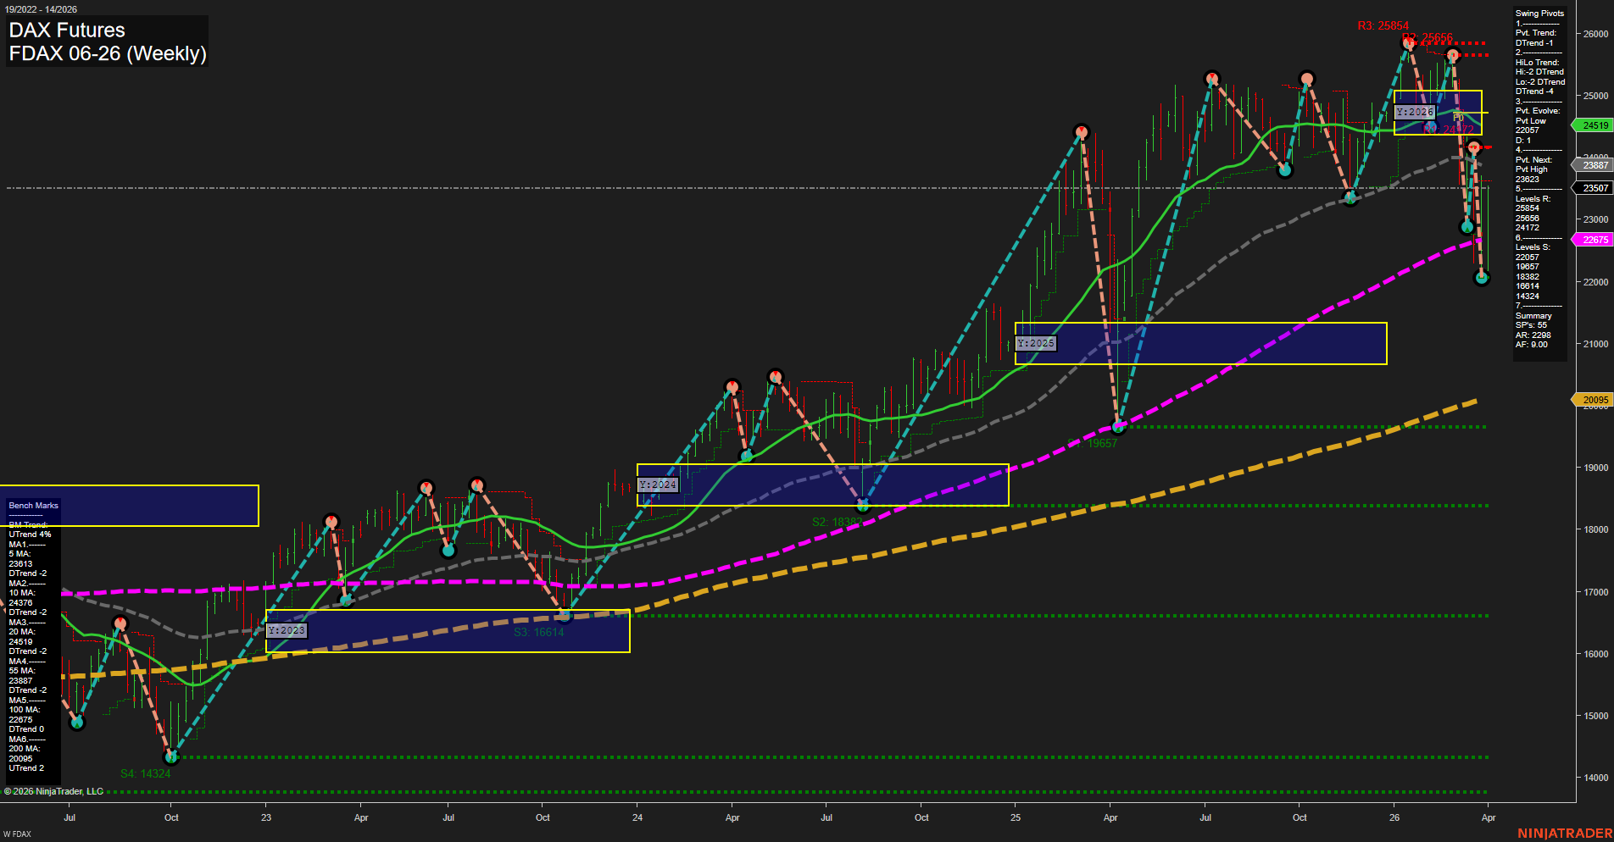Click the Bench Marks panel header

(x=32, y=505)
